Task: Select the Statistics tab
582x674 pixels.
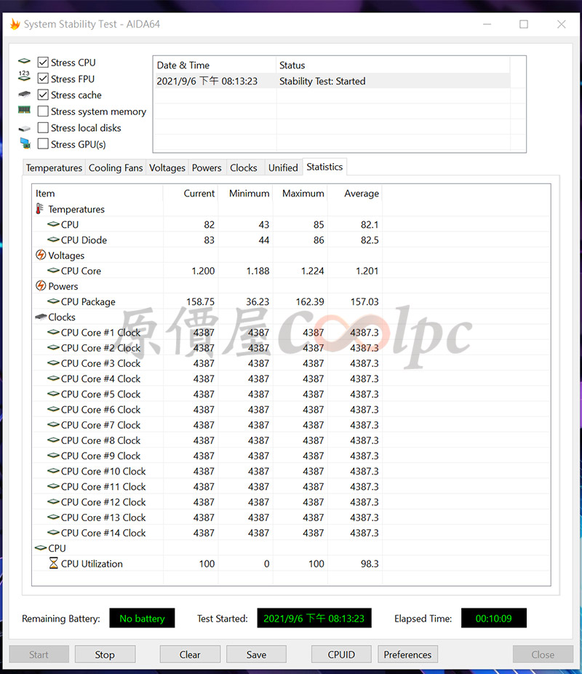Action: pyautogui.click(x=324, y=167)
